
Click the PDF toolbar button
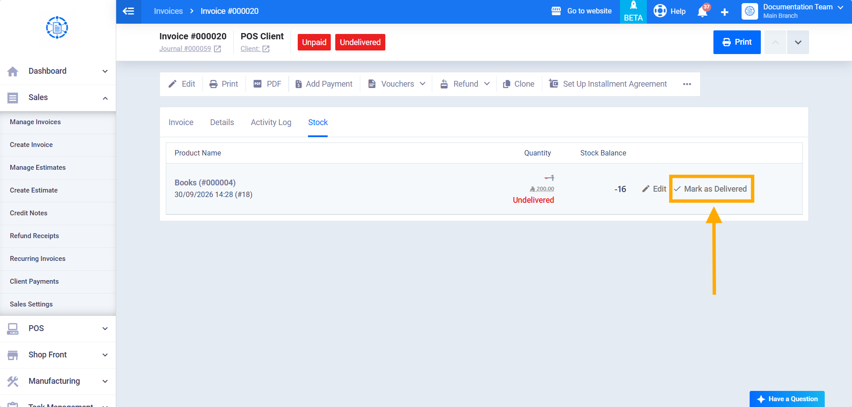[267, 84]
